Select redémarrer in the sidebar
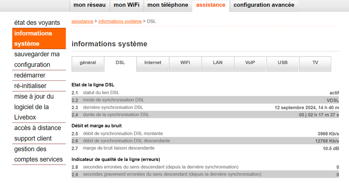This screenshot has width=349, height=183. (30, 76)
